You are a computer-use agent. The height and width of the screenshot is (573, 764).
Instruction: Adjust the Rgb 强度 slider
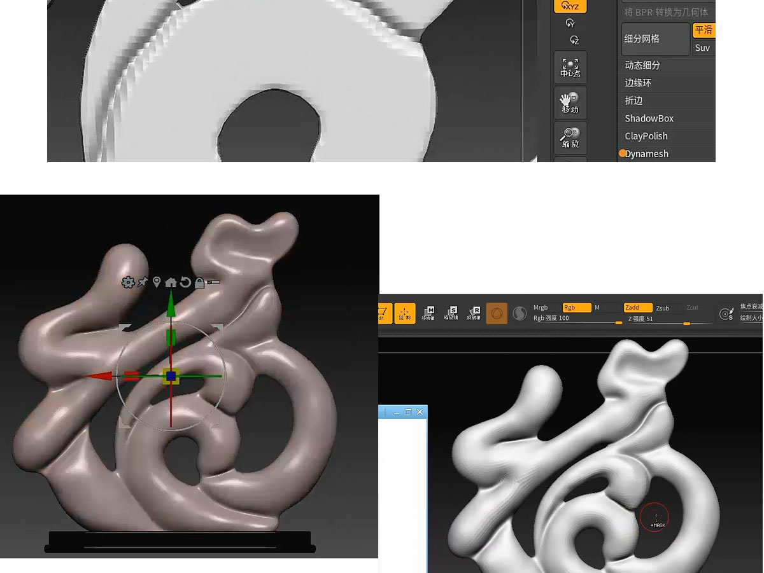577,319
